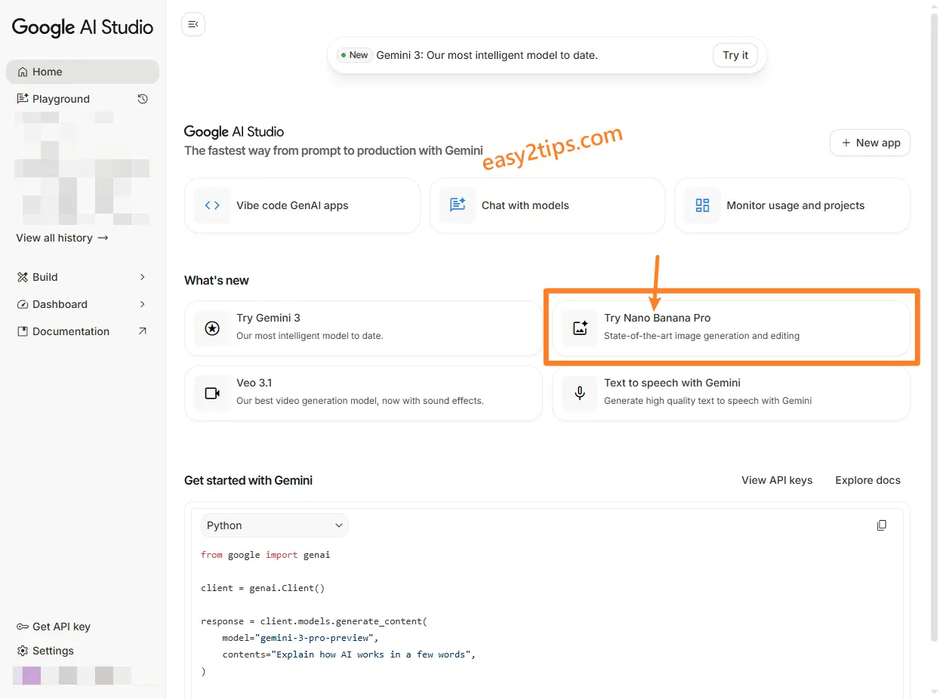Viewport: 940px width, 699px height.
Task: Click the Veo 3.1 camera icon
Action: coord(212,393)
